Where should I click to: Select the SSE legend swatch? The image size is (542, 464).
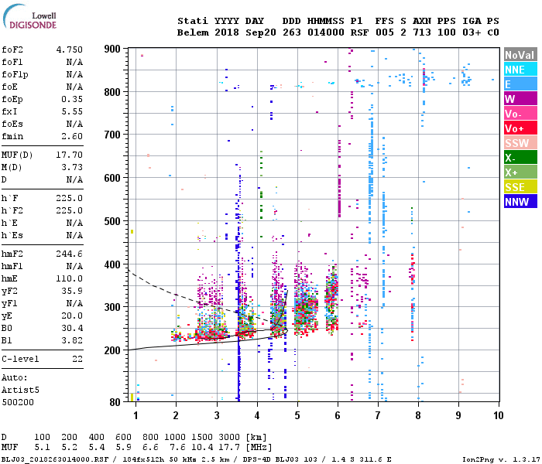click(x=520, y=187)
